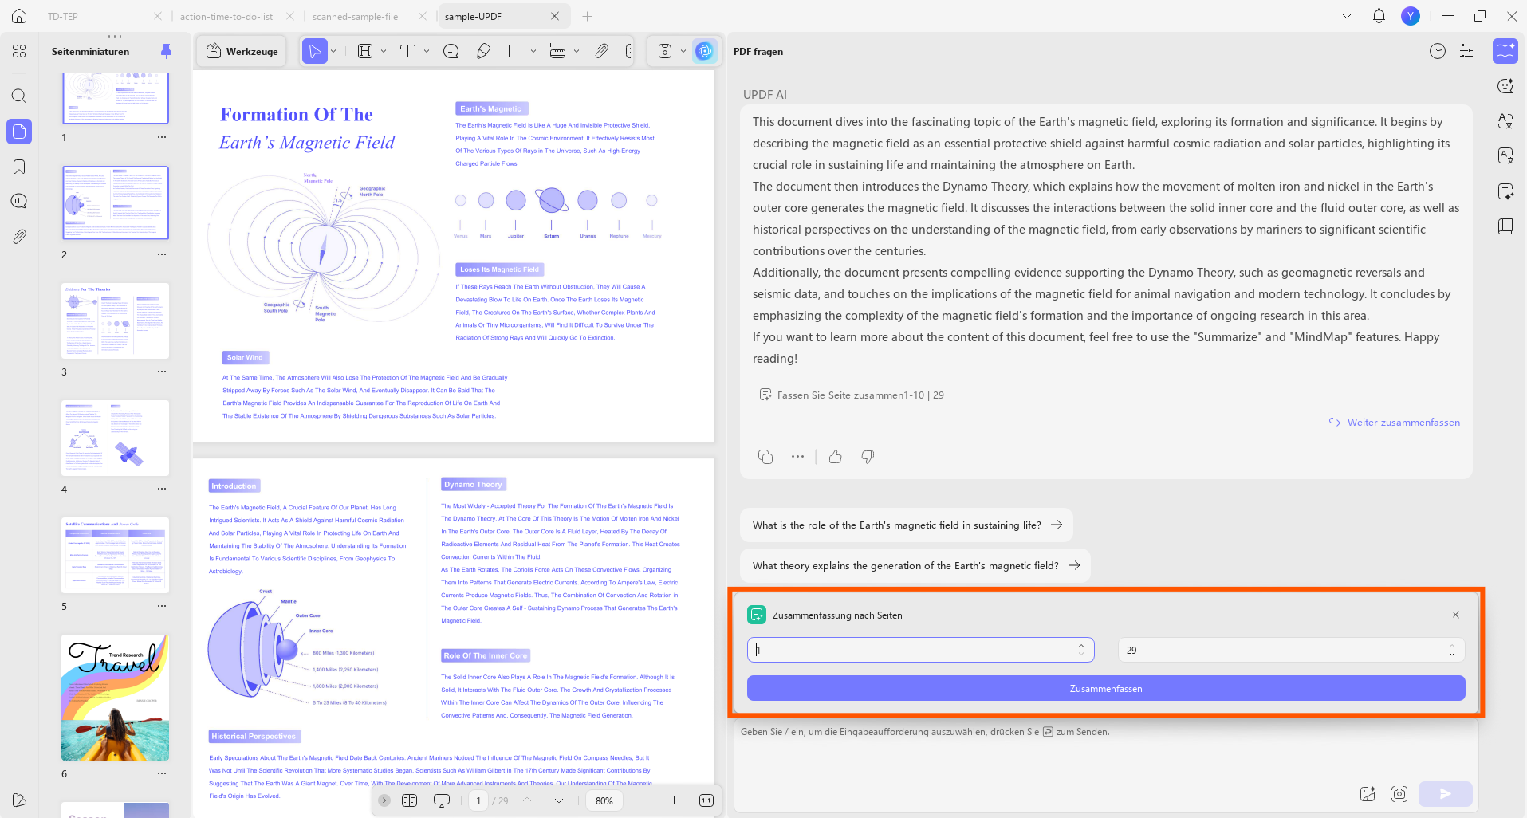
Task: Give thumbs up to the AI answer
Action: [836, 457]
